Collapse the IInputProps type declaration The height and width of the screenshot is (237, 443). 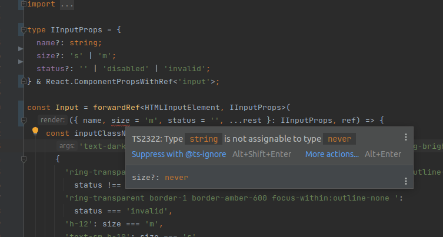click(x=24, y=29)
